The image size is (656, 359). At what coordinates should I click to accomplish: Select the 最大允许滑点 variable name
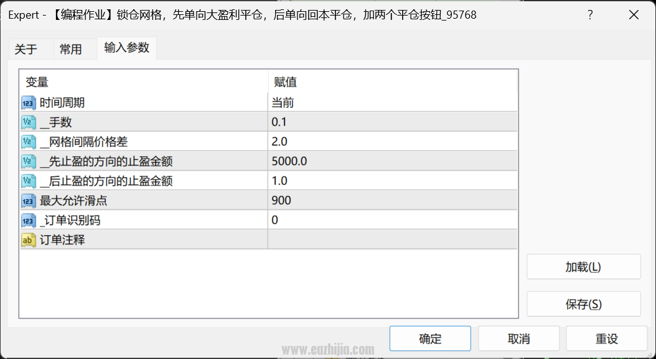click(x=73, y=201)
